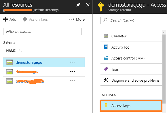Click the demostoragego storage account icon
The width and height of the screenshot is (167, 113).
10,62
